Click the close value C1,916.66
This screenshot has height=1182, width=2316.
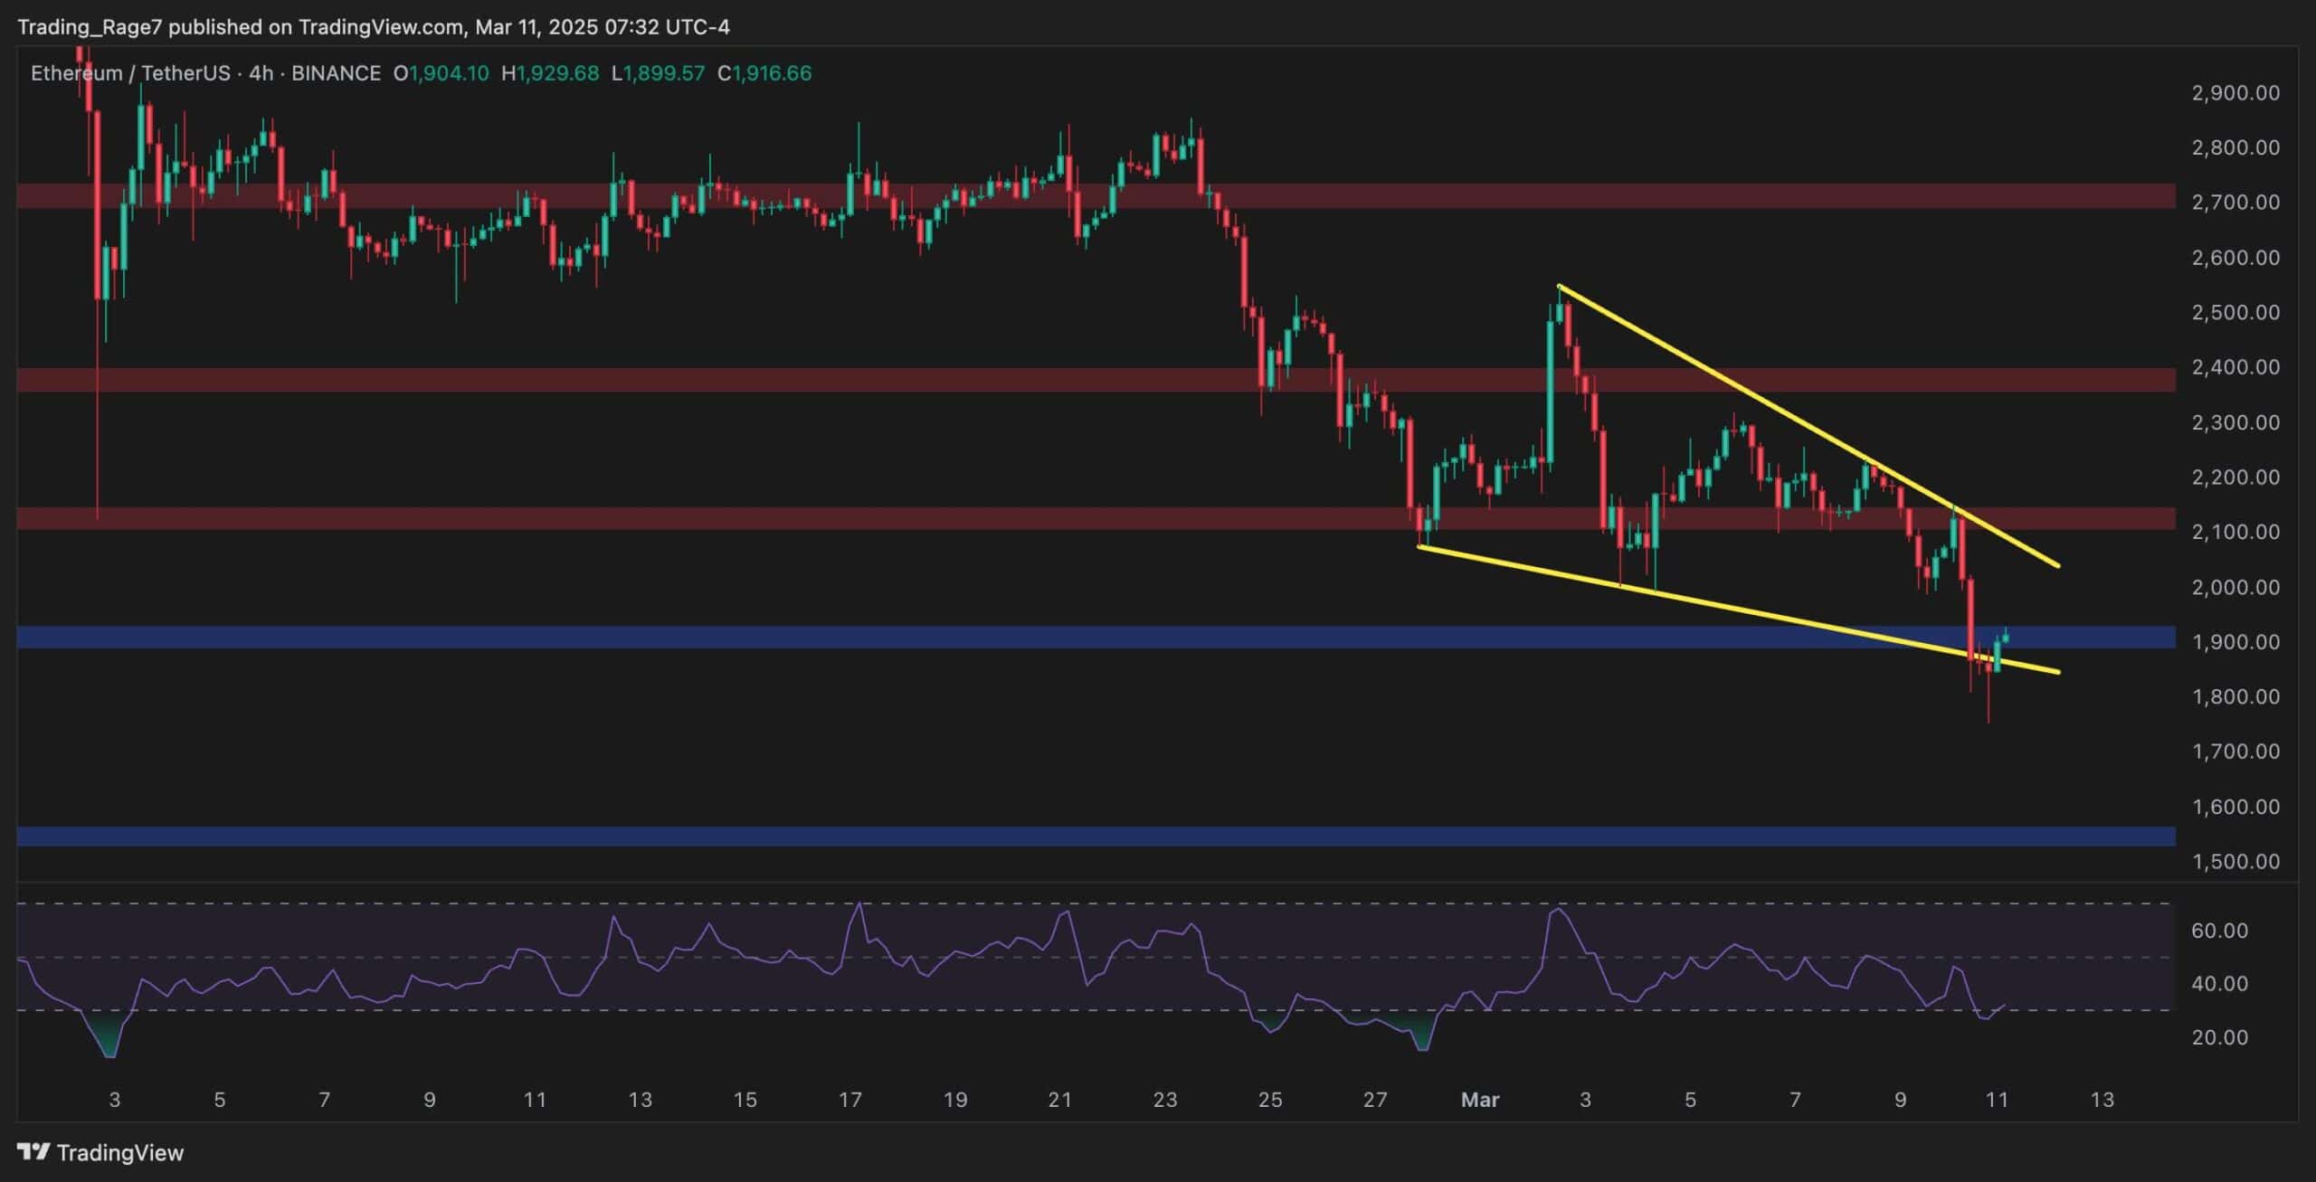764,73
